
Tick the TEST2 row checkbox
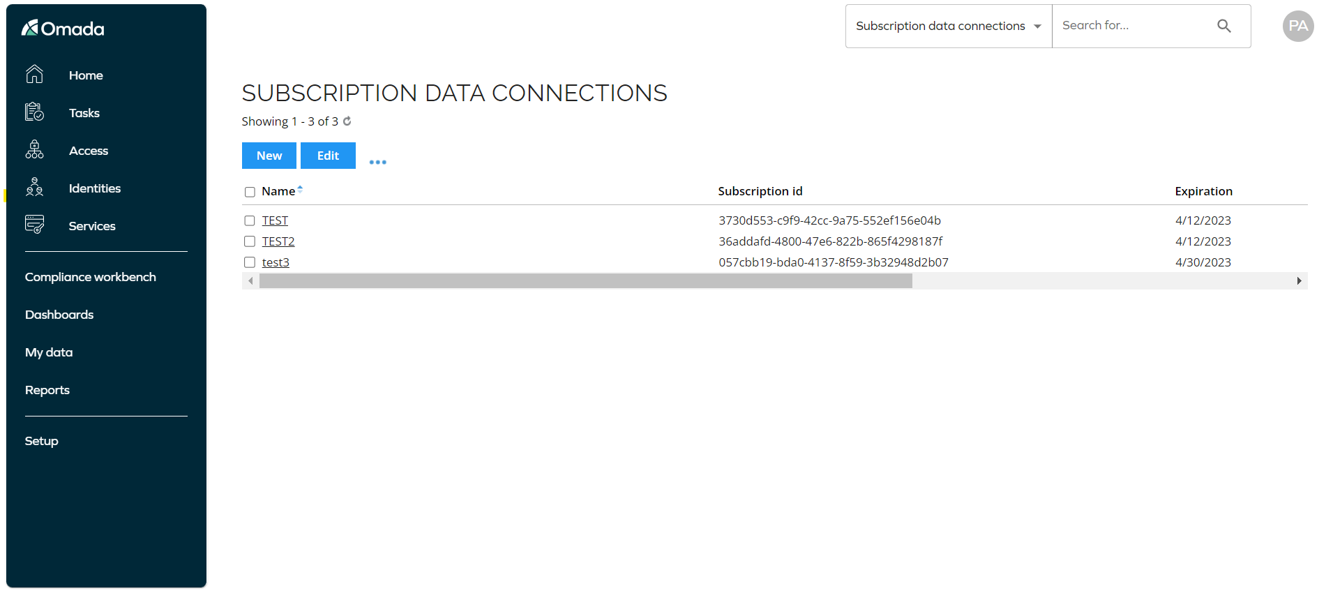250,241
